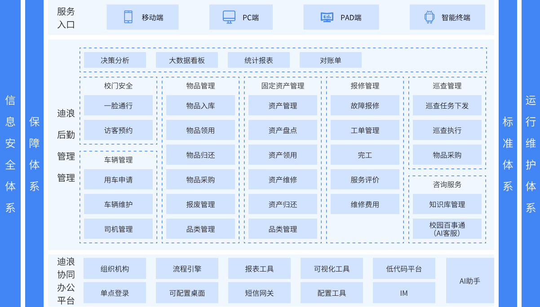Click 访客预约 in the campus gate section
This screenshot has width=540, height=307.
tap(119, 130)
